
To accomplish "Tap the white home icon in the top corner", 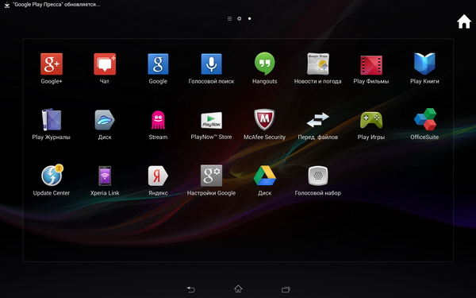I will click(x=464, y=21).
